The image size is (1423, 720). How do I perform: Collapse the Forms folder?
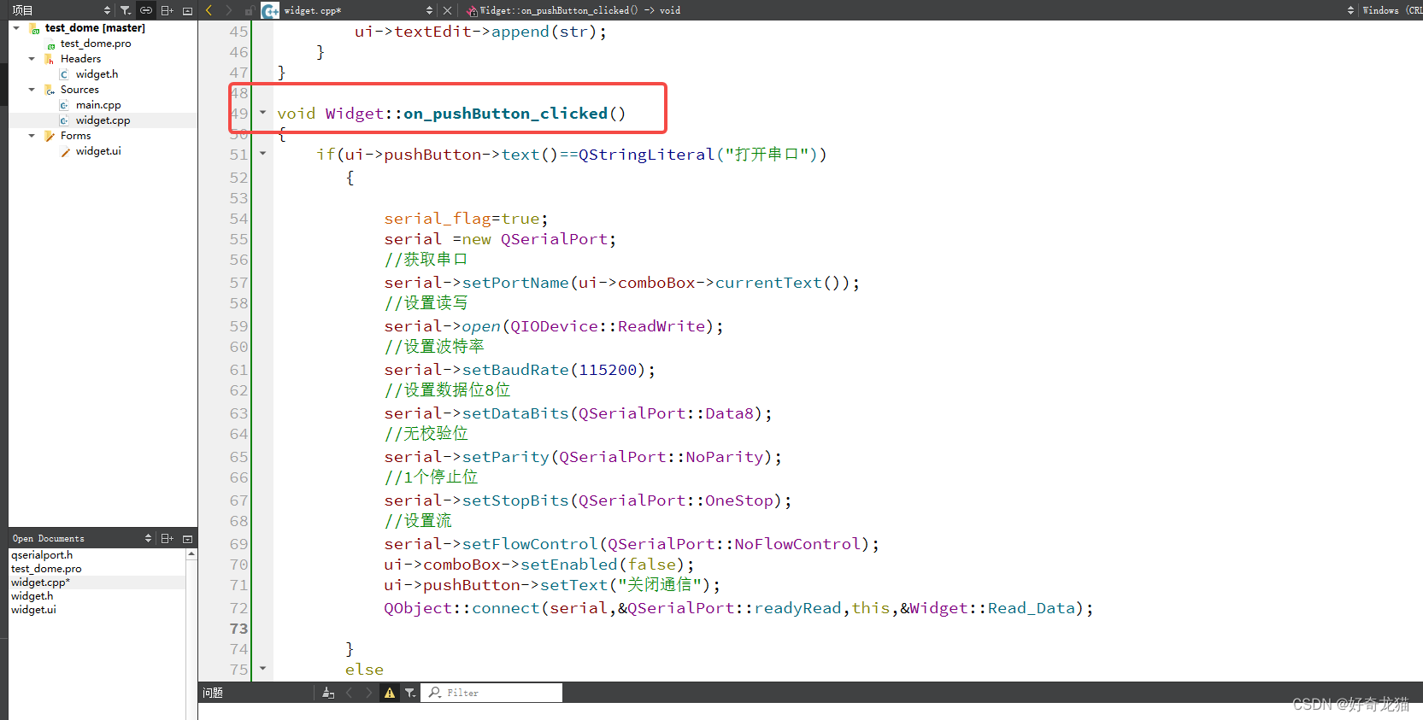(32, 136)
